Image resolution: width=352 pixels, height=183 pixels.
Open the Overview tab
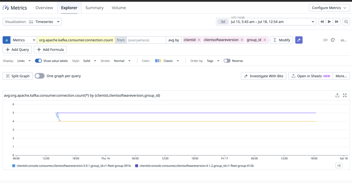44,8
